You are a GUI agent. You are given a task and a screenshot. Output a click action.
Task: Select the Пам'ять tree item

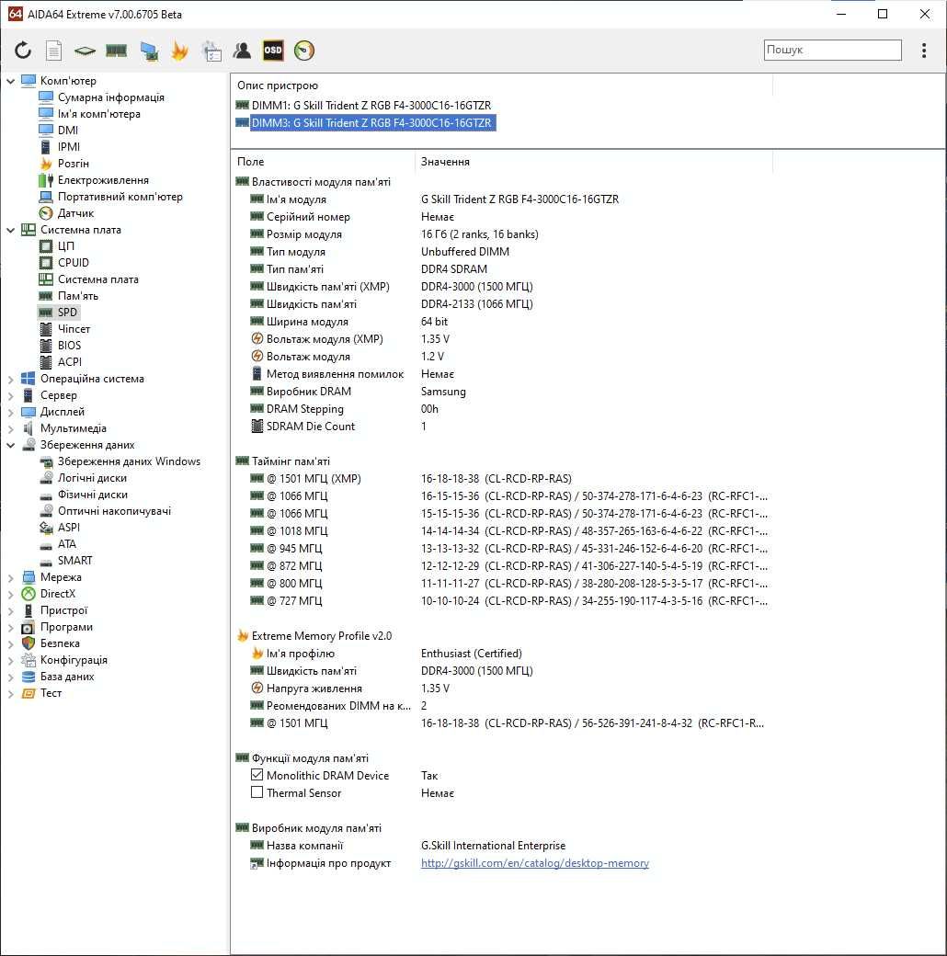[77, 296]
